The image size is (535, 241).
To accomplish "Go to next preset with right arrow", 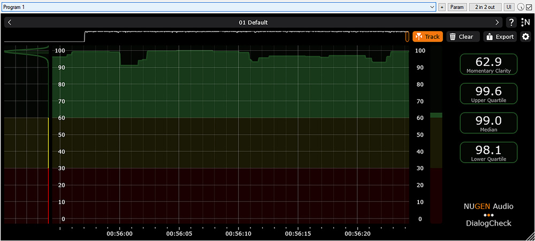I will tap(497, 22).
